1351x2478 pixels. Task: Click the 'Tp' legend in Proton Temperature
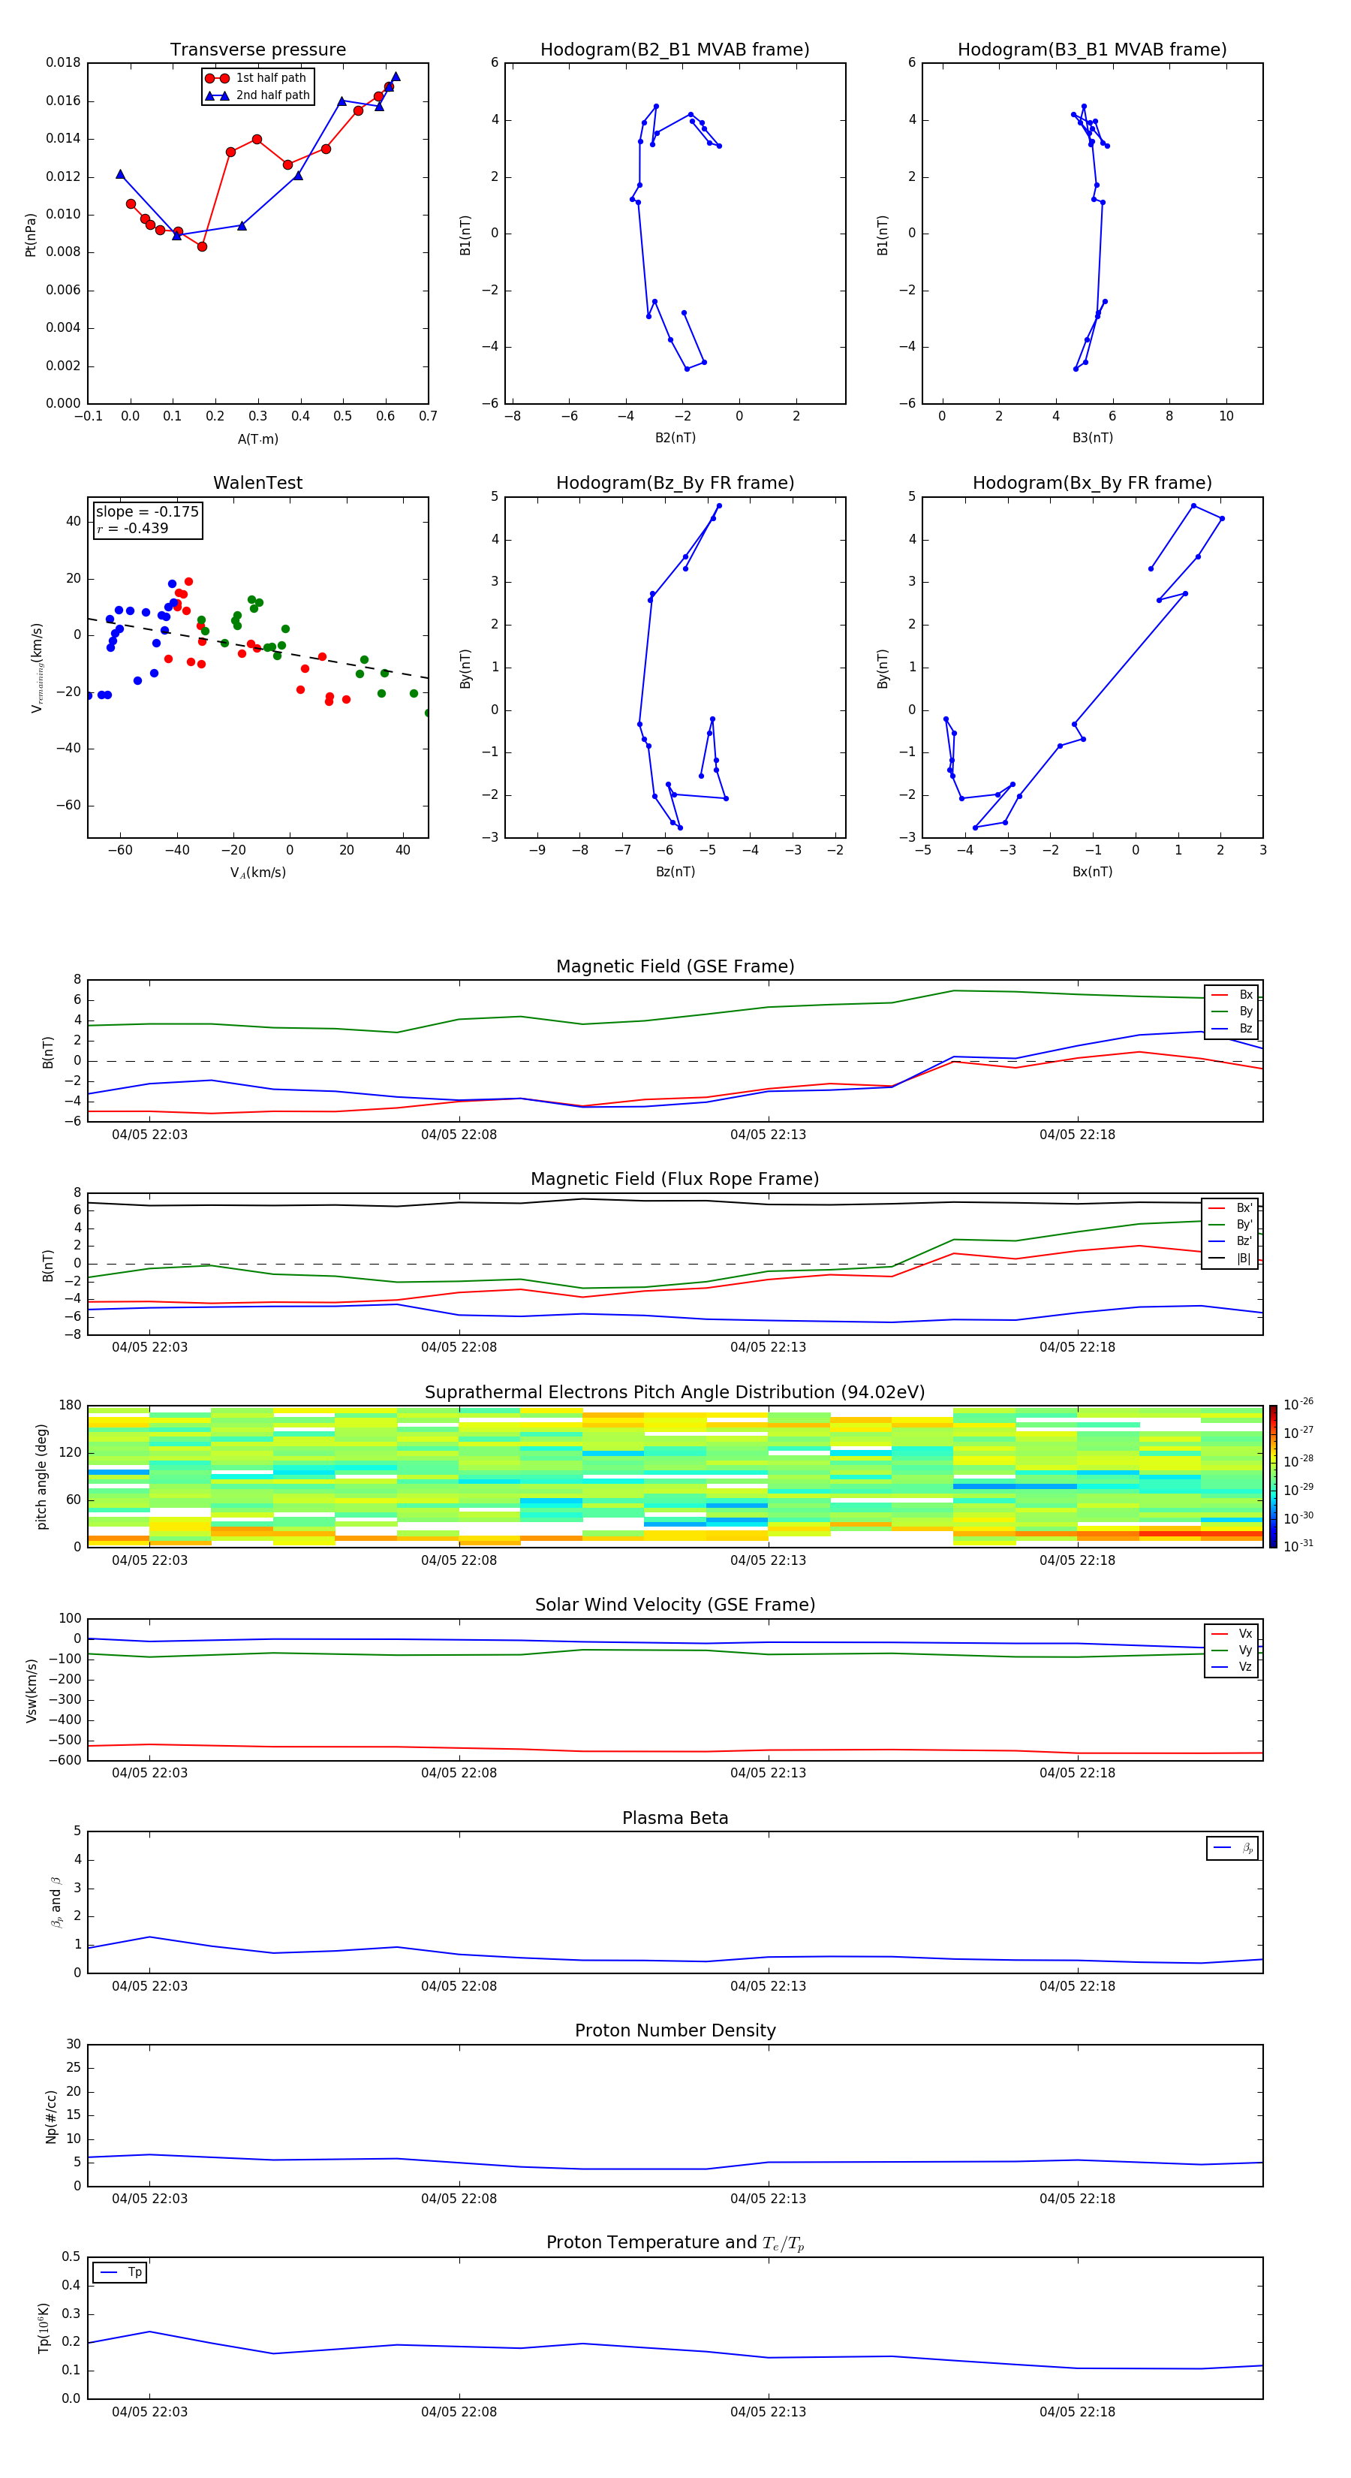pyautogui.click(x=119, y=2273)
